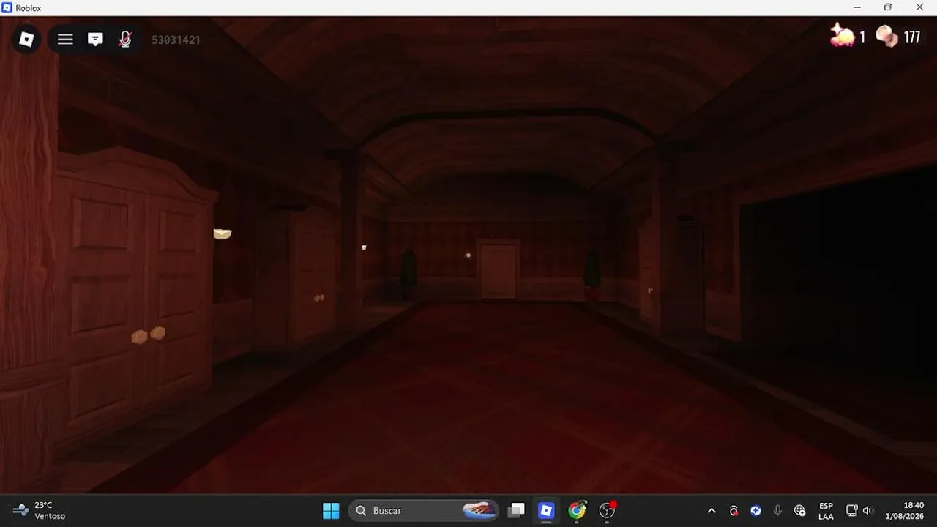Image resolution: width=937 pixels, height=527 pixels.
Task: Click the tray icon left of ESP LAA
Action: coord(800,510)
